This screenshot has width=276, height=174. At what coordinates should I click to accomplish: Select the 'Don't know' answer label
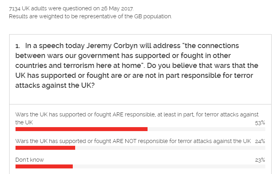pos(29,160)
